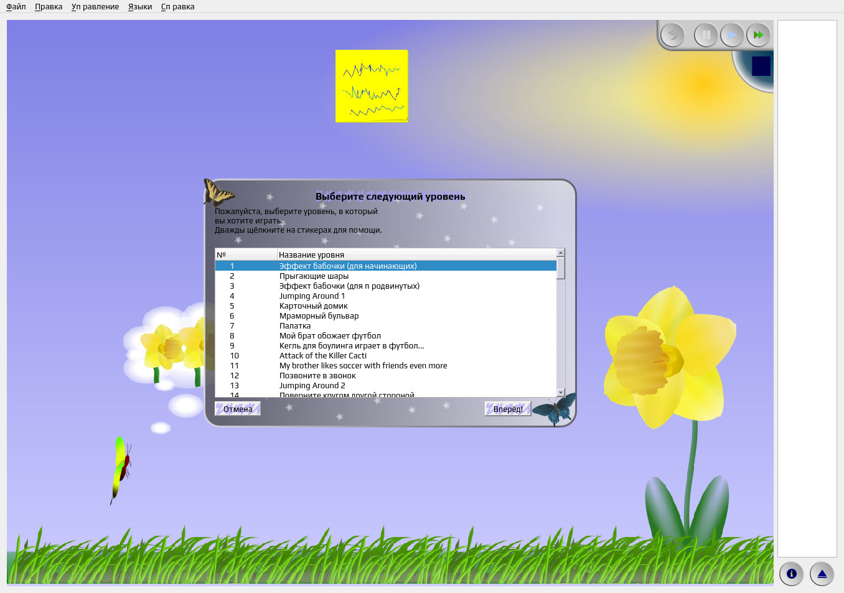Select level Attack of the Killer Cacti
This screenshot has height=593, width=844.
[386, 355]
